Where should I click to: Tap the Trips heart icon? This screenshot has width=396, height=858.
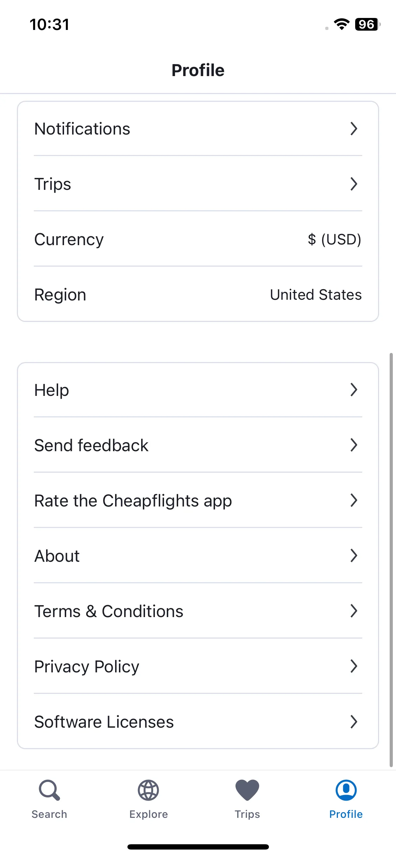(x=247, y=790)
